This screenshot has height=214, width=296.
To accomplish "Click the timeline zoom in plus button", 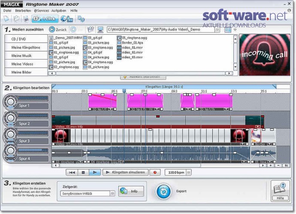I will point(271,165).
